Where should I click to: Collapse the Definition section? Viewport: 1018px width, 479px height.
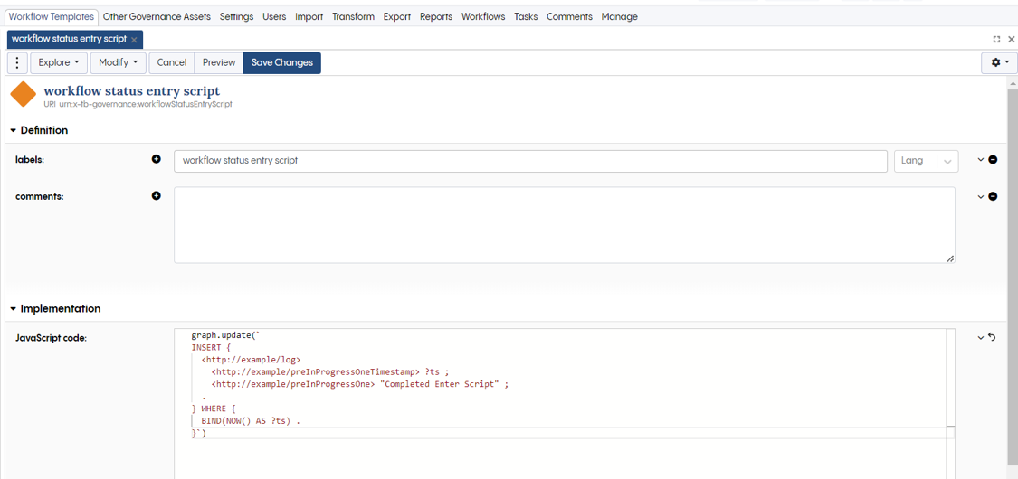click(x=14, y=130)
